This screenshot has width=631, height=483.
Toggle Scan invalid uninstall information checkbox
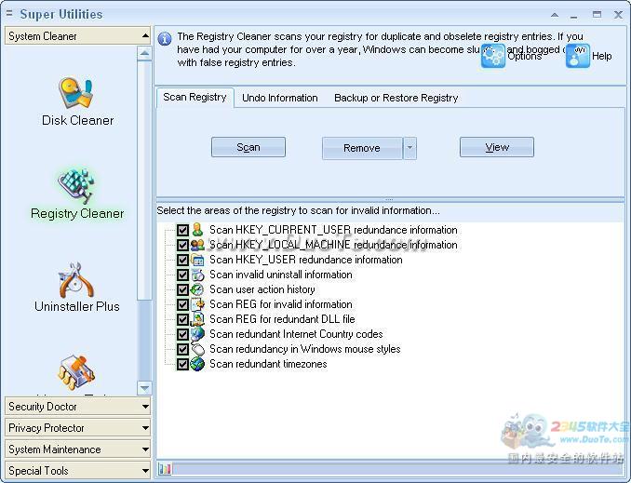[182, 275]
